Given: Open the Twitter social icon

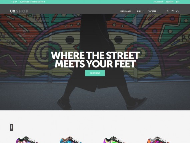Looking at the screenshot, I should pos(14,2).
